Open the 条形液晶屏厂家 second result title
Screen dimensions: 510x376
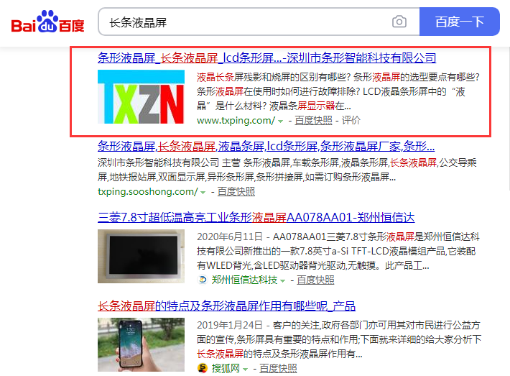pyautogui.click(x=266, y=146)
